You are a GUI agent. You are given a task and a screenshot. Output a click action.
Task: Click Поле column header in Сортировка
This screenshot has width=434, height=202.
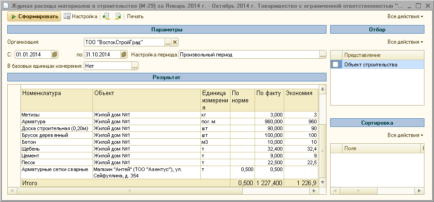[x=382, y=148]
